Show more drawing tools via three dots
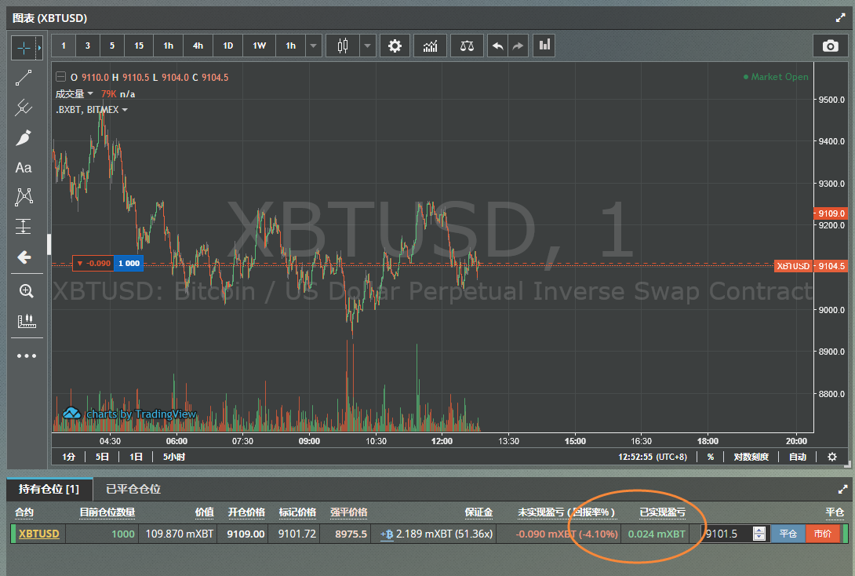Image resolution: width=855 pixels, height=576 pixels. [x=26, y=355]
